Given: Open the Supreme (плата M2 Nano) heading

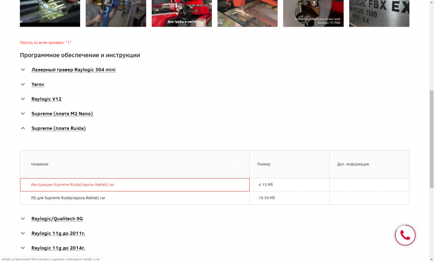Looking at the screenshot, I should pyautogui.click(x=62, y=113).
